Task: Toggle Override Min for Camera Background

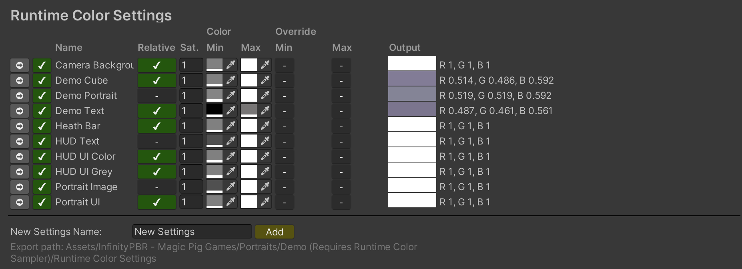Action: click(284, 65)
